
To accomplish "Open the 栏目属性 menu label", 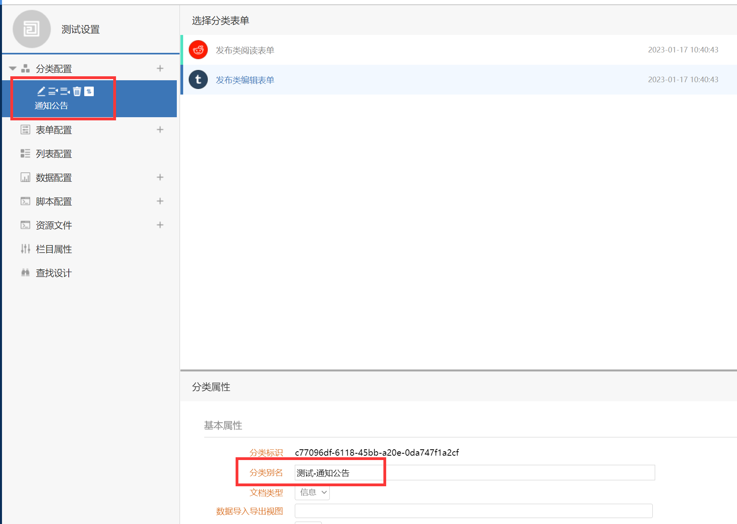I will (x=54, y=249).
